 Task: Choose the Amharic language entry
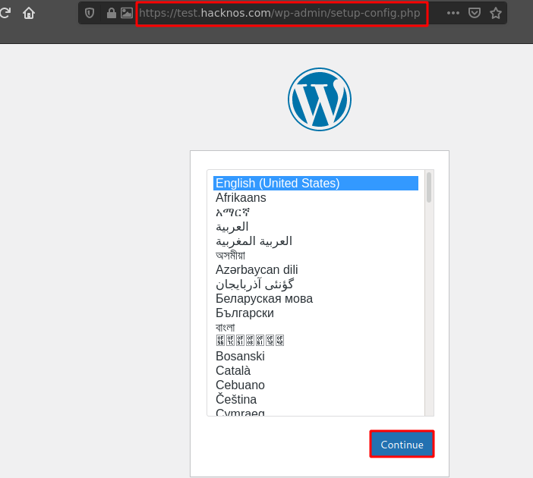tap(316, 212)
